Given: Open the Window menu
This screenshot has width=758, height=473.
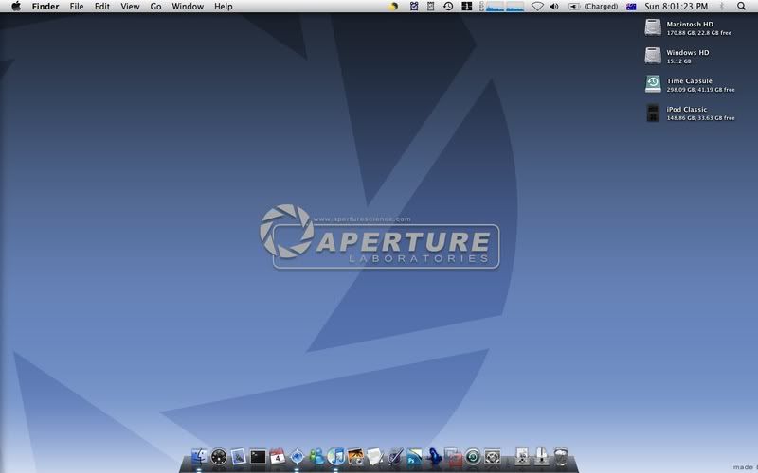Looking at the screenshot, I should click(x=188, y=7).
